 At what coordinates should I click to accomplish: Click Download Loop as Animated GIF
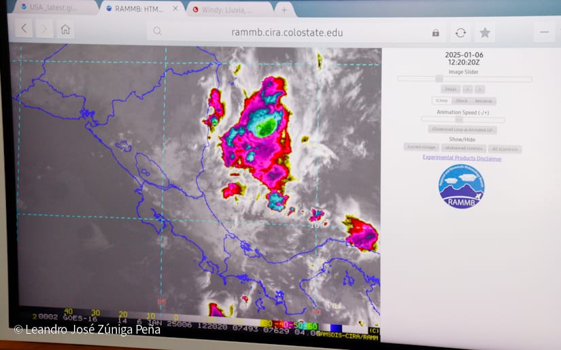coord(462,129)
